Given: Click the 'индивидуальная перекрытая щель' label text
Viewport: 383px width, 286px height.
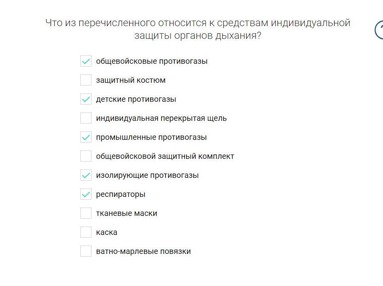Looking at the screenshot, I should (161, 118).
